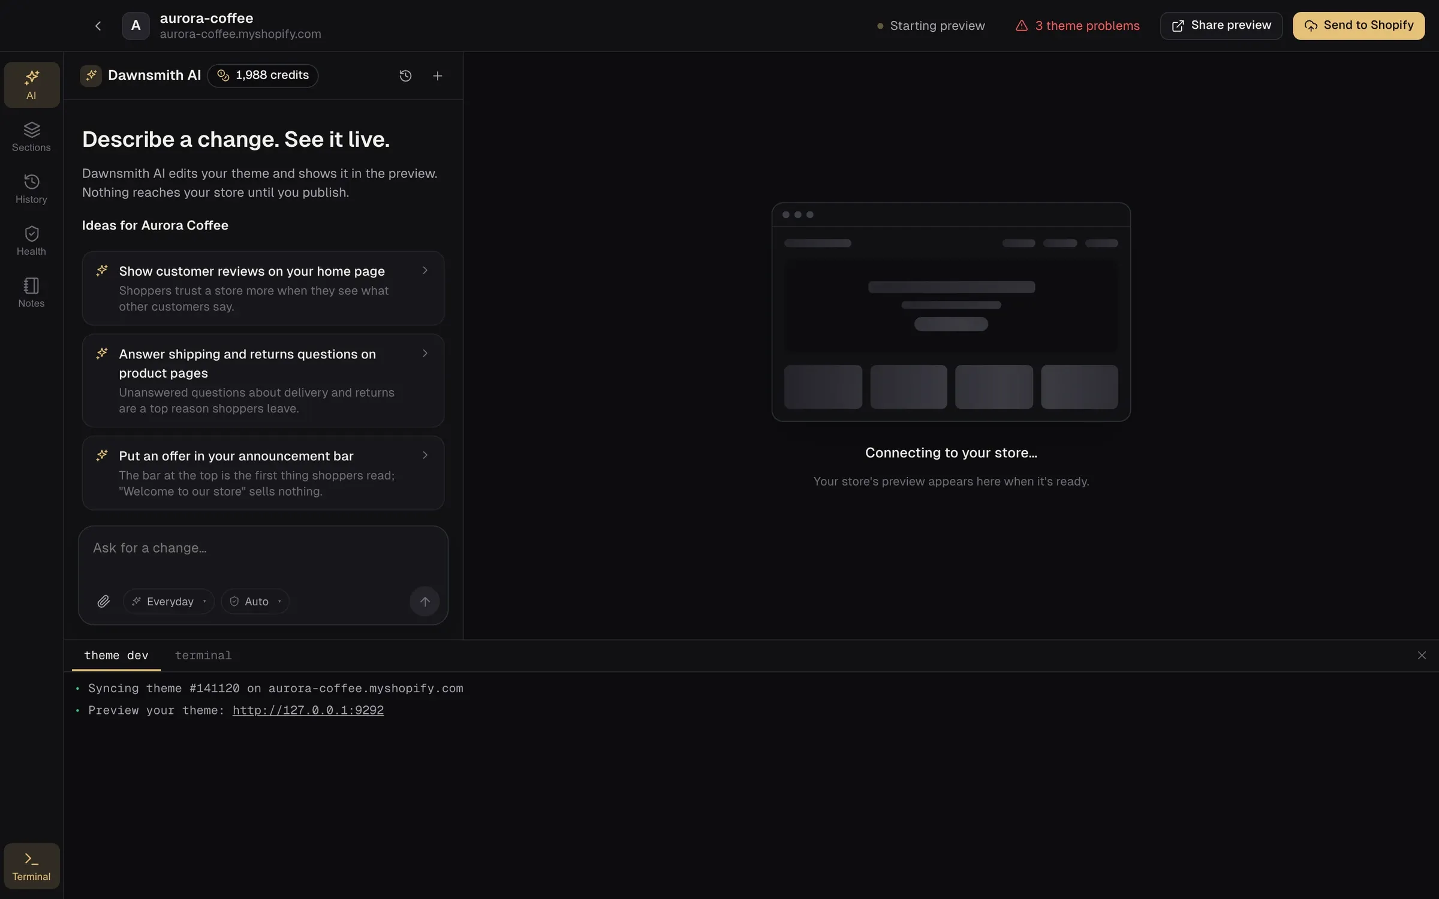Open chat history clock icon
Screen dimensions: 1439x899
pos(405,76)
